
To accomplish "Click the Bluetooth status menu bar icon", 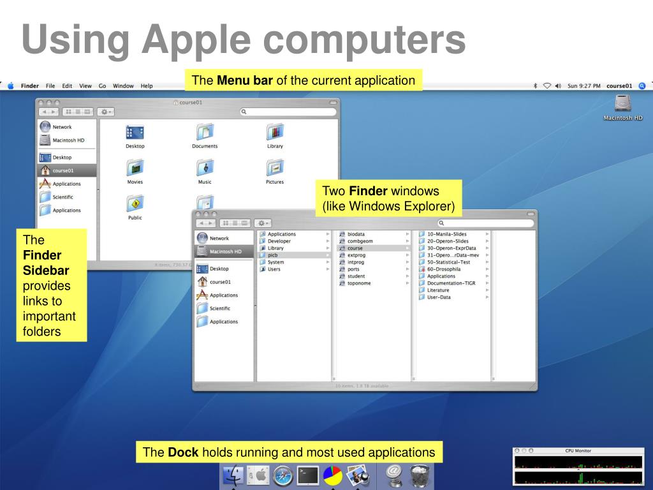I will tap(536, 86).
